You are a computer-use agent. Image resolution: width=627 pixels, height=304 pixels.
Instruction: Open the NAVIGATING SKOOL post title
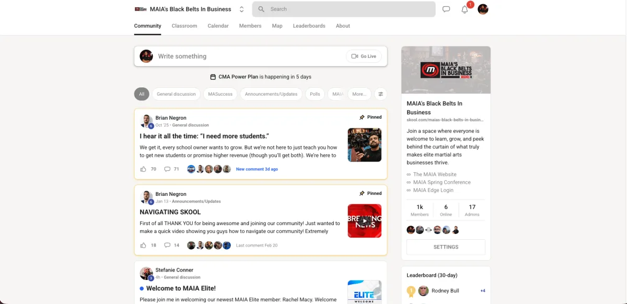tap(171, 213)
